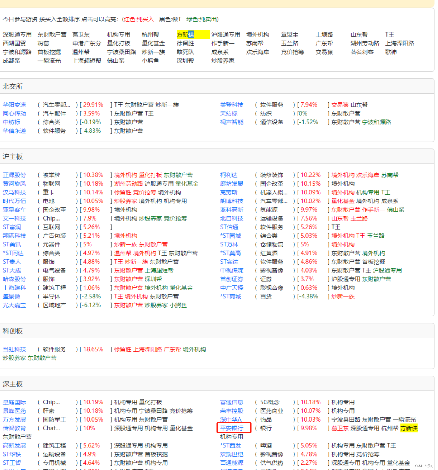Open the 同心传动 stock link
The height and width of the screenshot is (470, 438).
coord(14,113)
